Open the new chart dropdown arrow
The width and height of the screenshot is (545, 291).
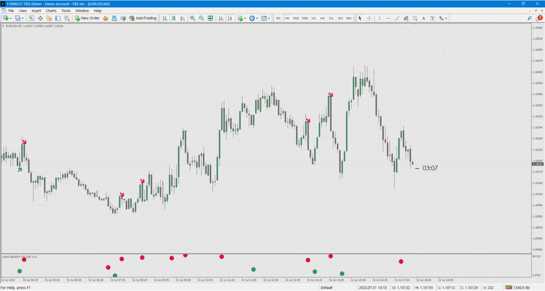[x=11, y=18]
